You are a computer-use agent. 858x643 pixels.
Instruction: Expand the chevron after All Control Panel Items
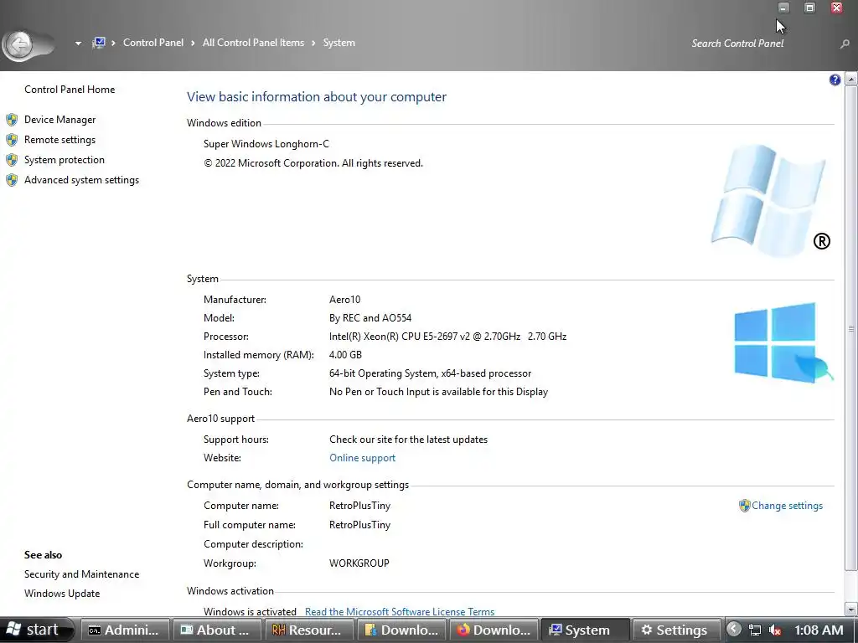[x=313, y=44]
